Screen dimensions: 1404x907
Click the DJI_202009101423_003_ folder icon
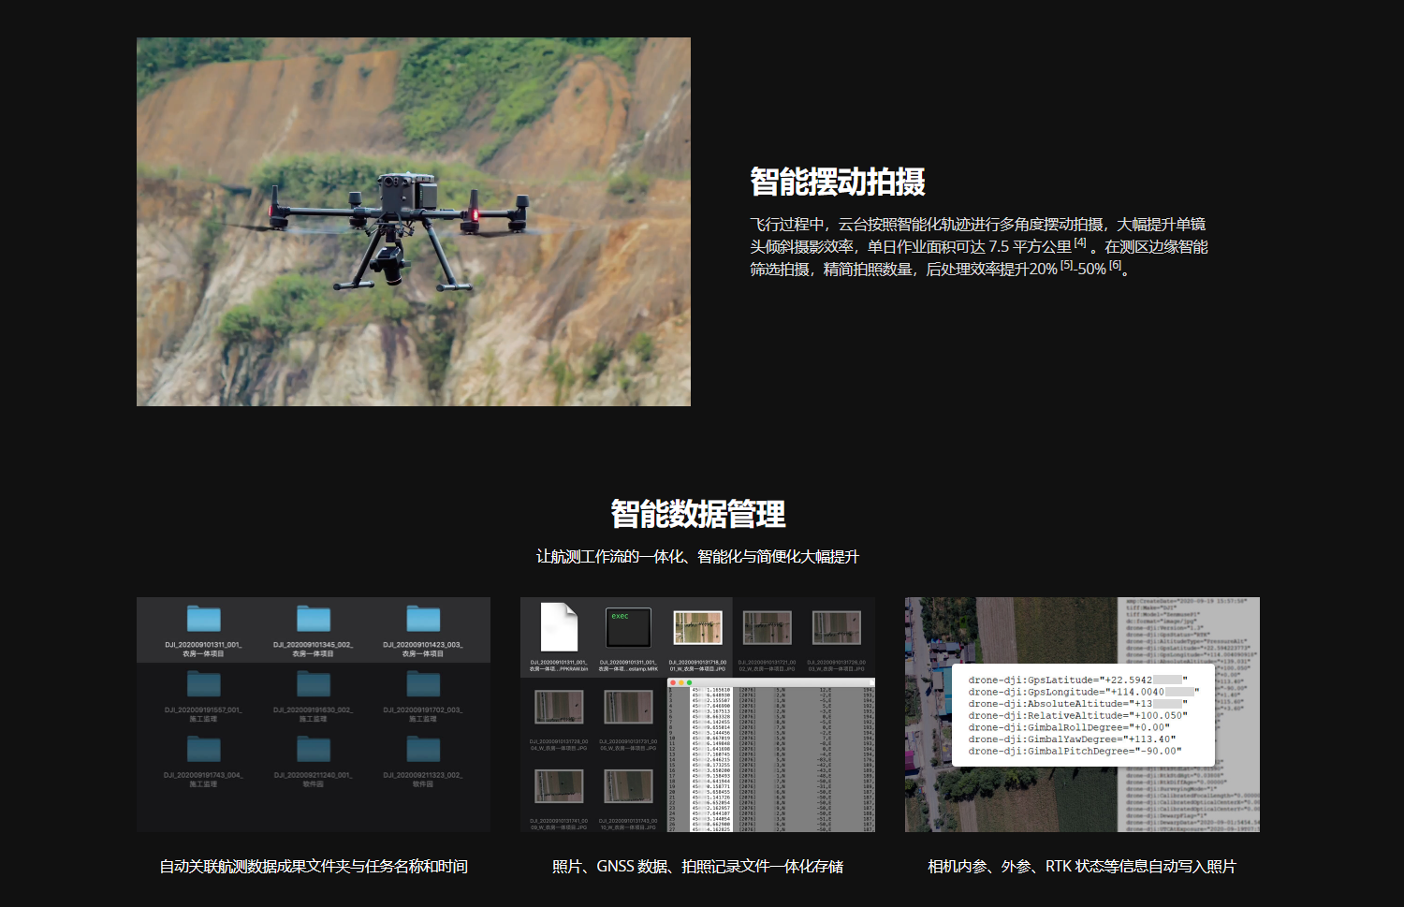(423, 619)
